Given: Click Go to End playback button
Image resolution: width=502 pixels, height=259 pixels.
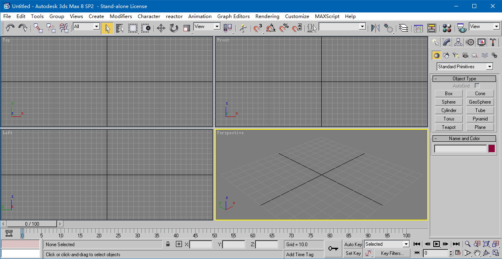Looking at the screenshot, I should point(456,244).
